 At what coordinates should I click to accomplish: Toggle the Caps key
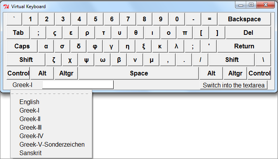click(22, 46)
